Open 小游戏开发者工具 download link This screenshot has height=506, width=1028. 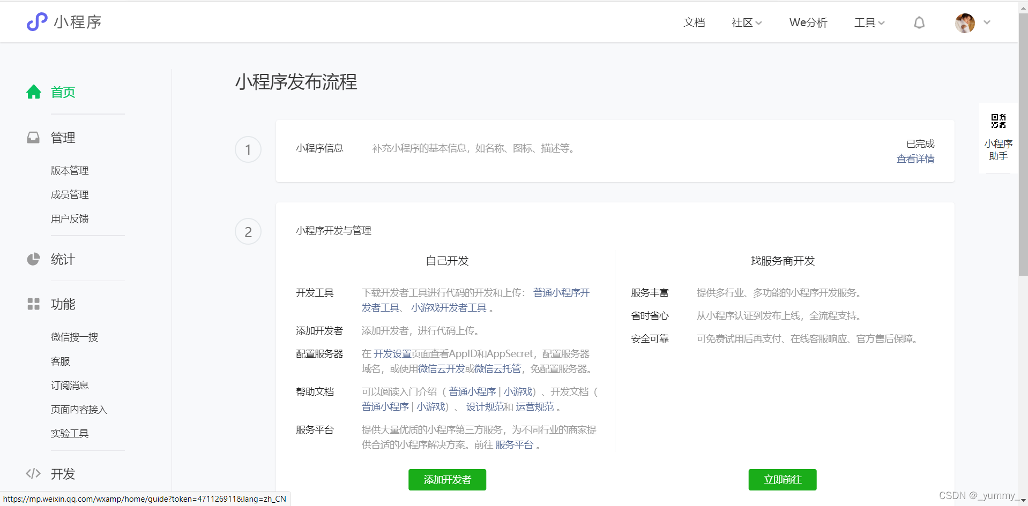pyautogui.click(x=449, y=308)
